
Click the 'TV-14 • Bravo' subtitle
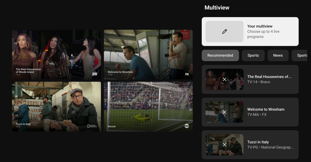point(259,82)
